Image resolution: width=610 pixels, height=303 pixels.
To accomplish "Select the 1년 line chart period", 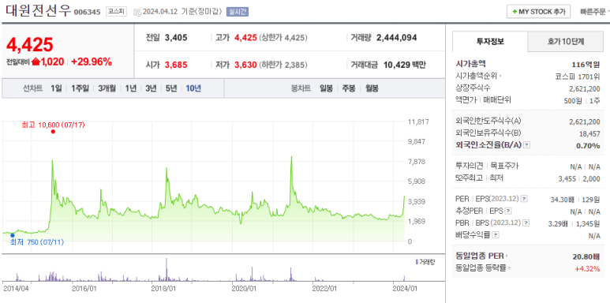I will (131, 88).
